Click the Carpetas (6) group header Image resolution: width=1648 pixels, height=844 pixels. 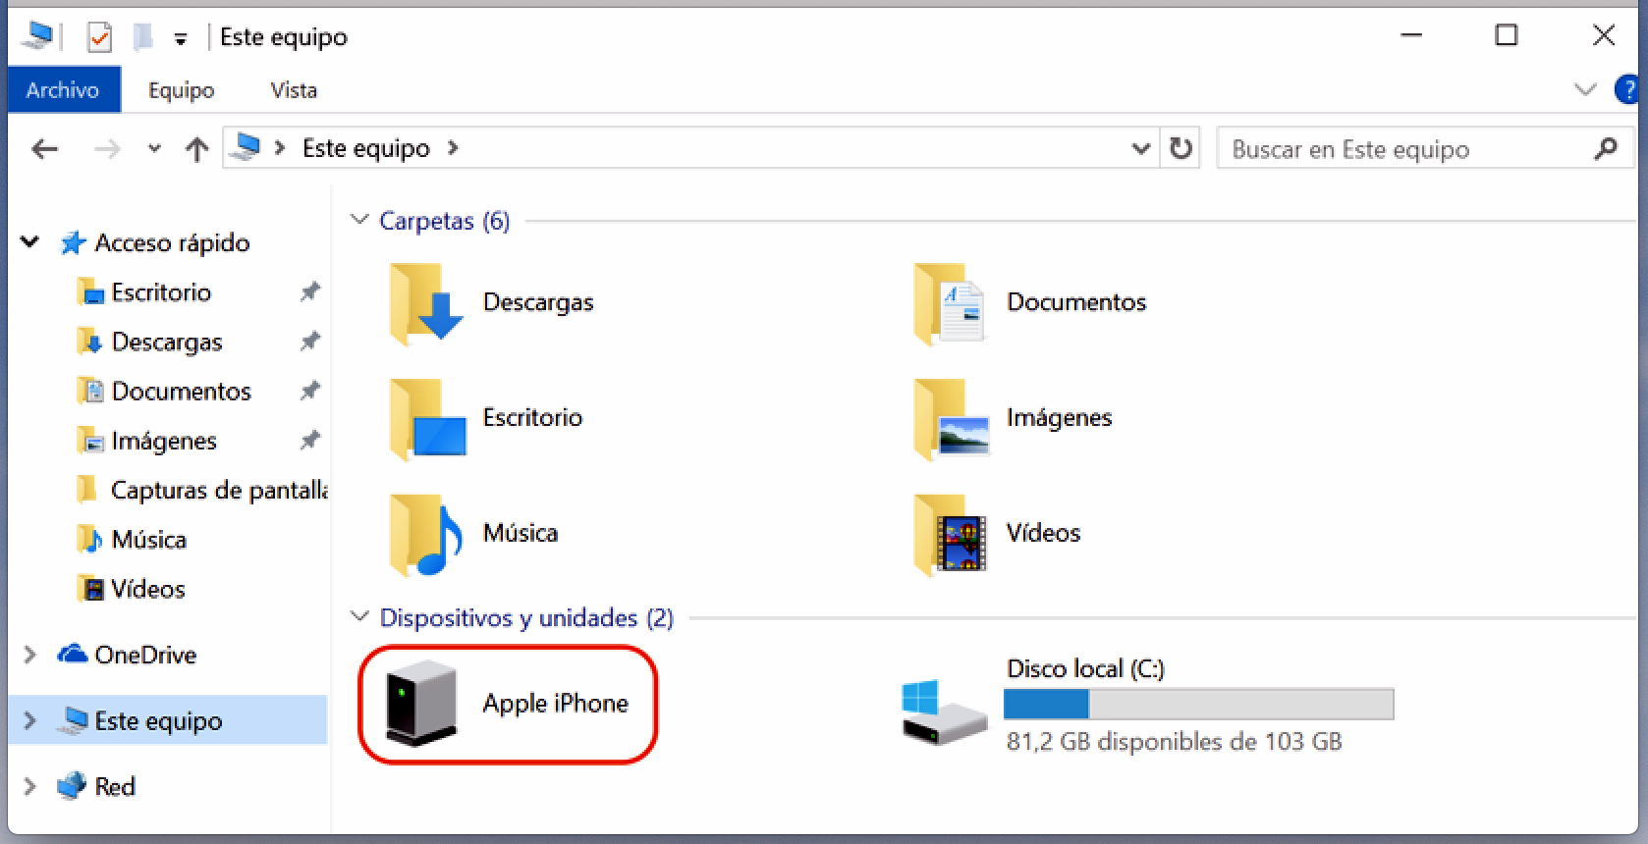pos(445,221)
